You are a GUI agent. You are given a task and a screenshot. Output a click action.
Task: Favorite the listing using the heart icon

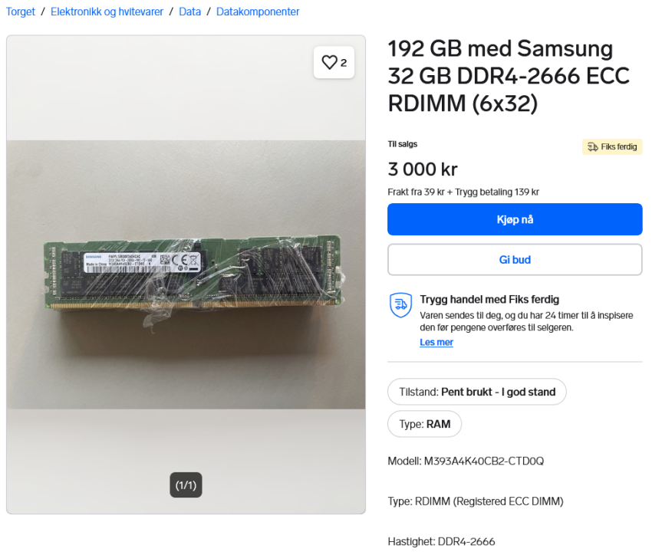tap(329, 62)
